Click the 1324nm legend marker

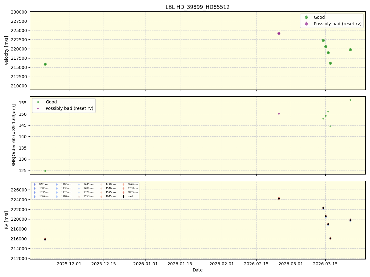79,192
